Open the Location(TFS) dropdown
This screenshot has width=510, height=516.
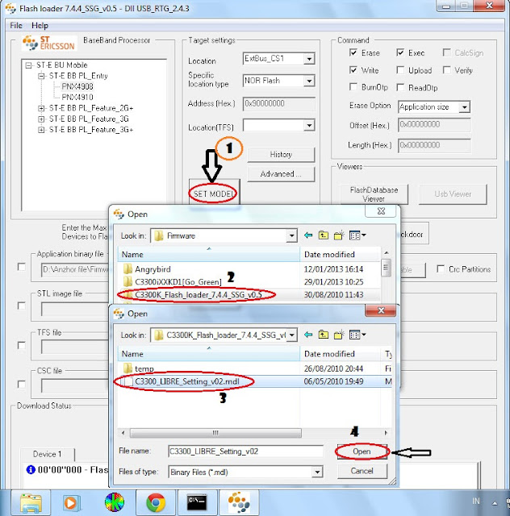pos(309,126)
